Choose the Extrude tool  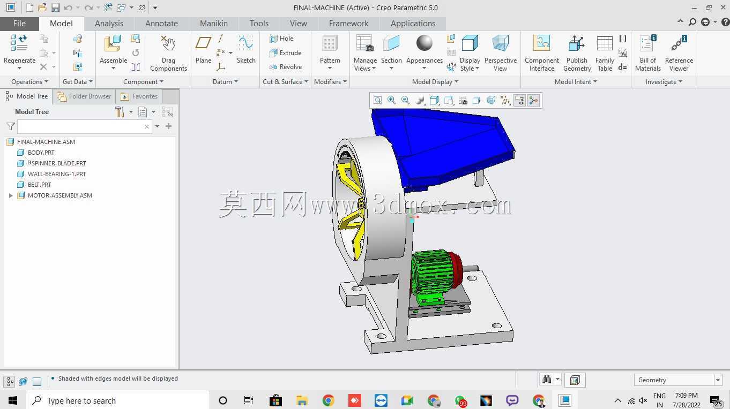285,52
